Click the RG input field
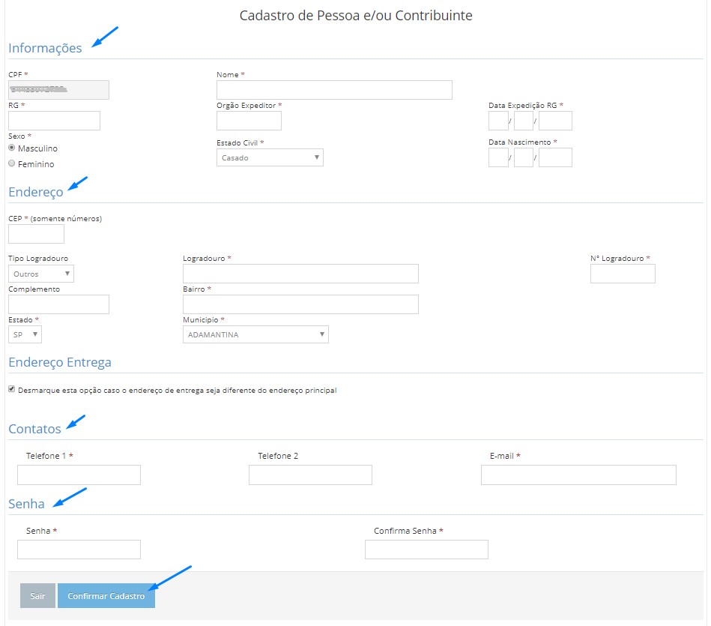 point(54,121)
